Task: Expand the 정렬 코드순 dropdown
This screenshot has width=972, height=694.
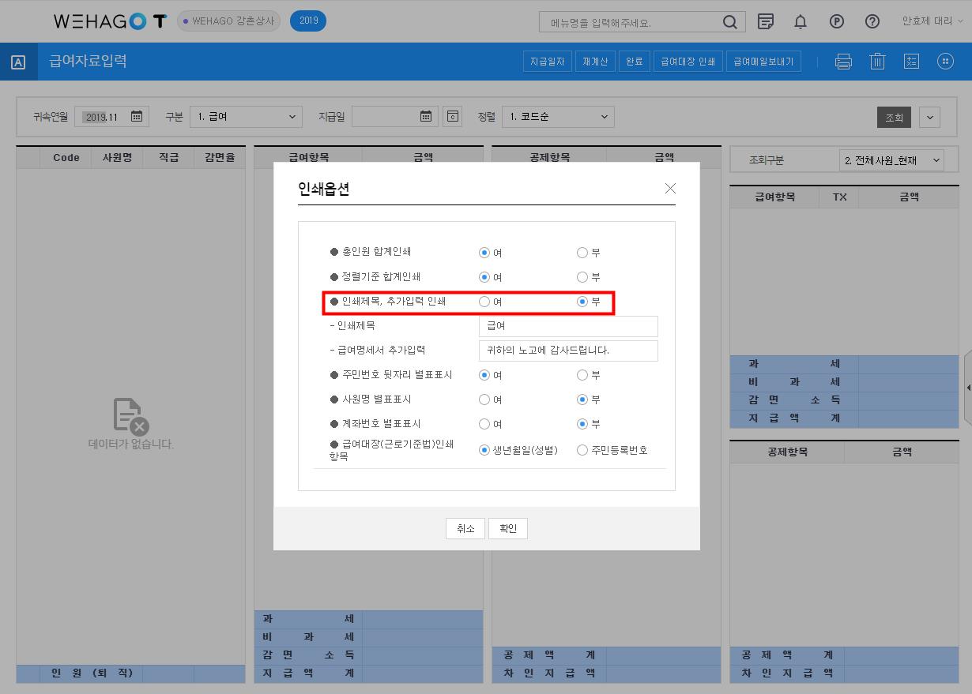Action: [558, 117]
